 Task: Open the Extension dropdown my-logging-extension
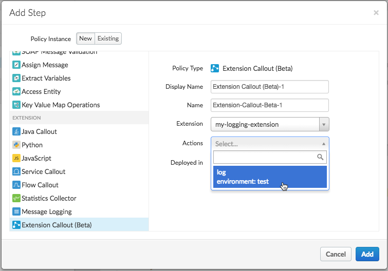pos(270,124)
